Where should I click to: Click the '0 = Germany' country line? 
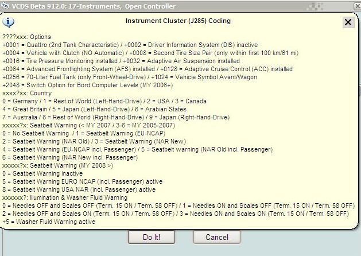pos(104,101)
